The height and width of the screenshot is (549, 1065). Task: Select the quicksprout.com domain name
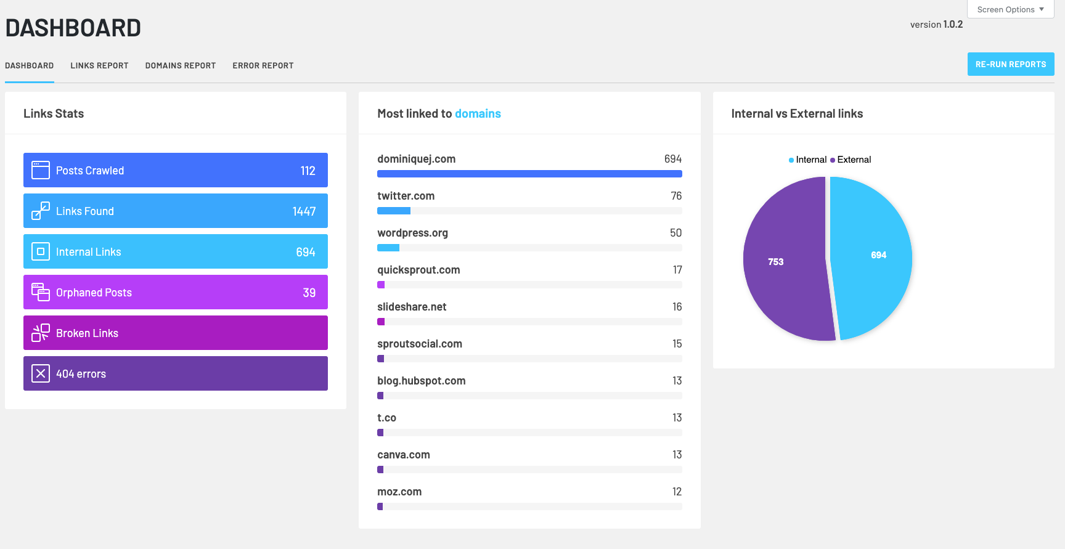tap(419, 270)
